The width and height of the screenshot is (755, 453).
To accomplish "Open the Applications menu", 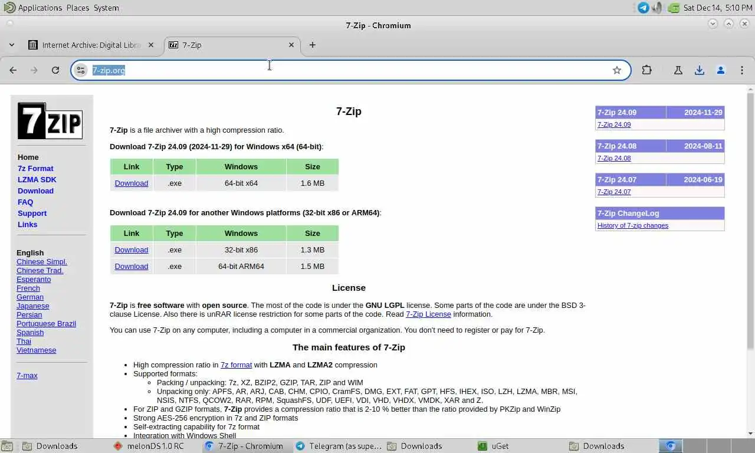I will pos(40,8).
